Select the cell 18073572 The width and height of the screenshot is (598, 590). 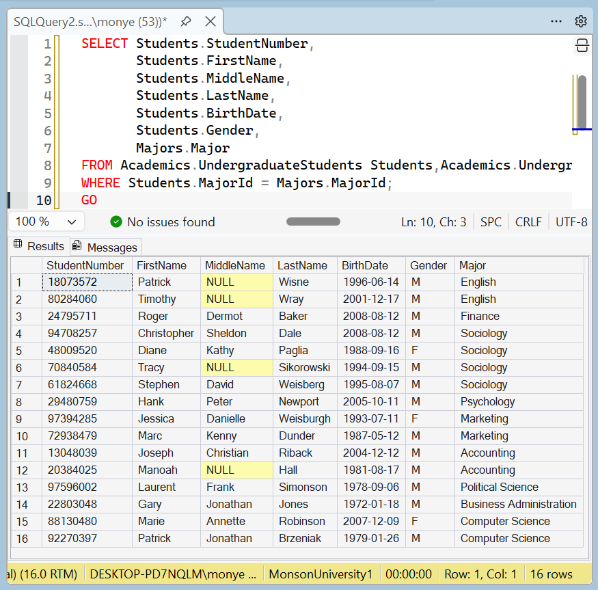click(87, 282)
